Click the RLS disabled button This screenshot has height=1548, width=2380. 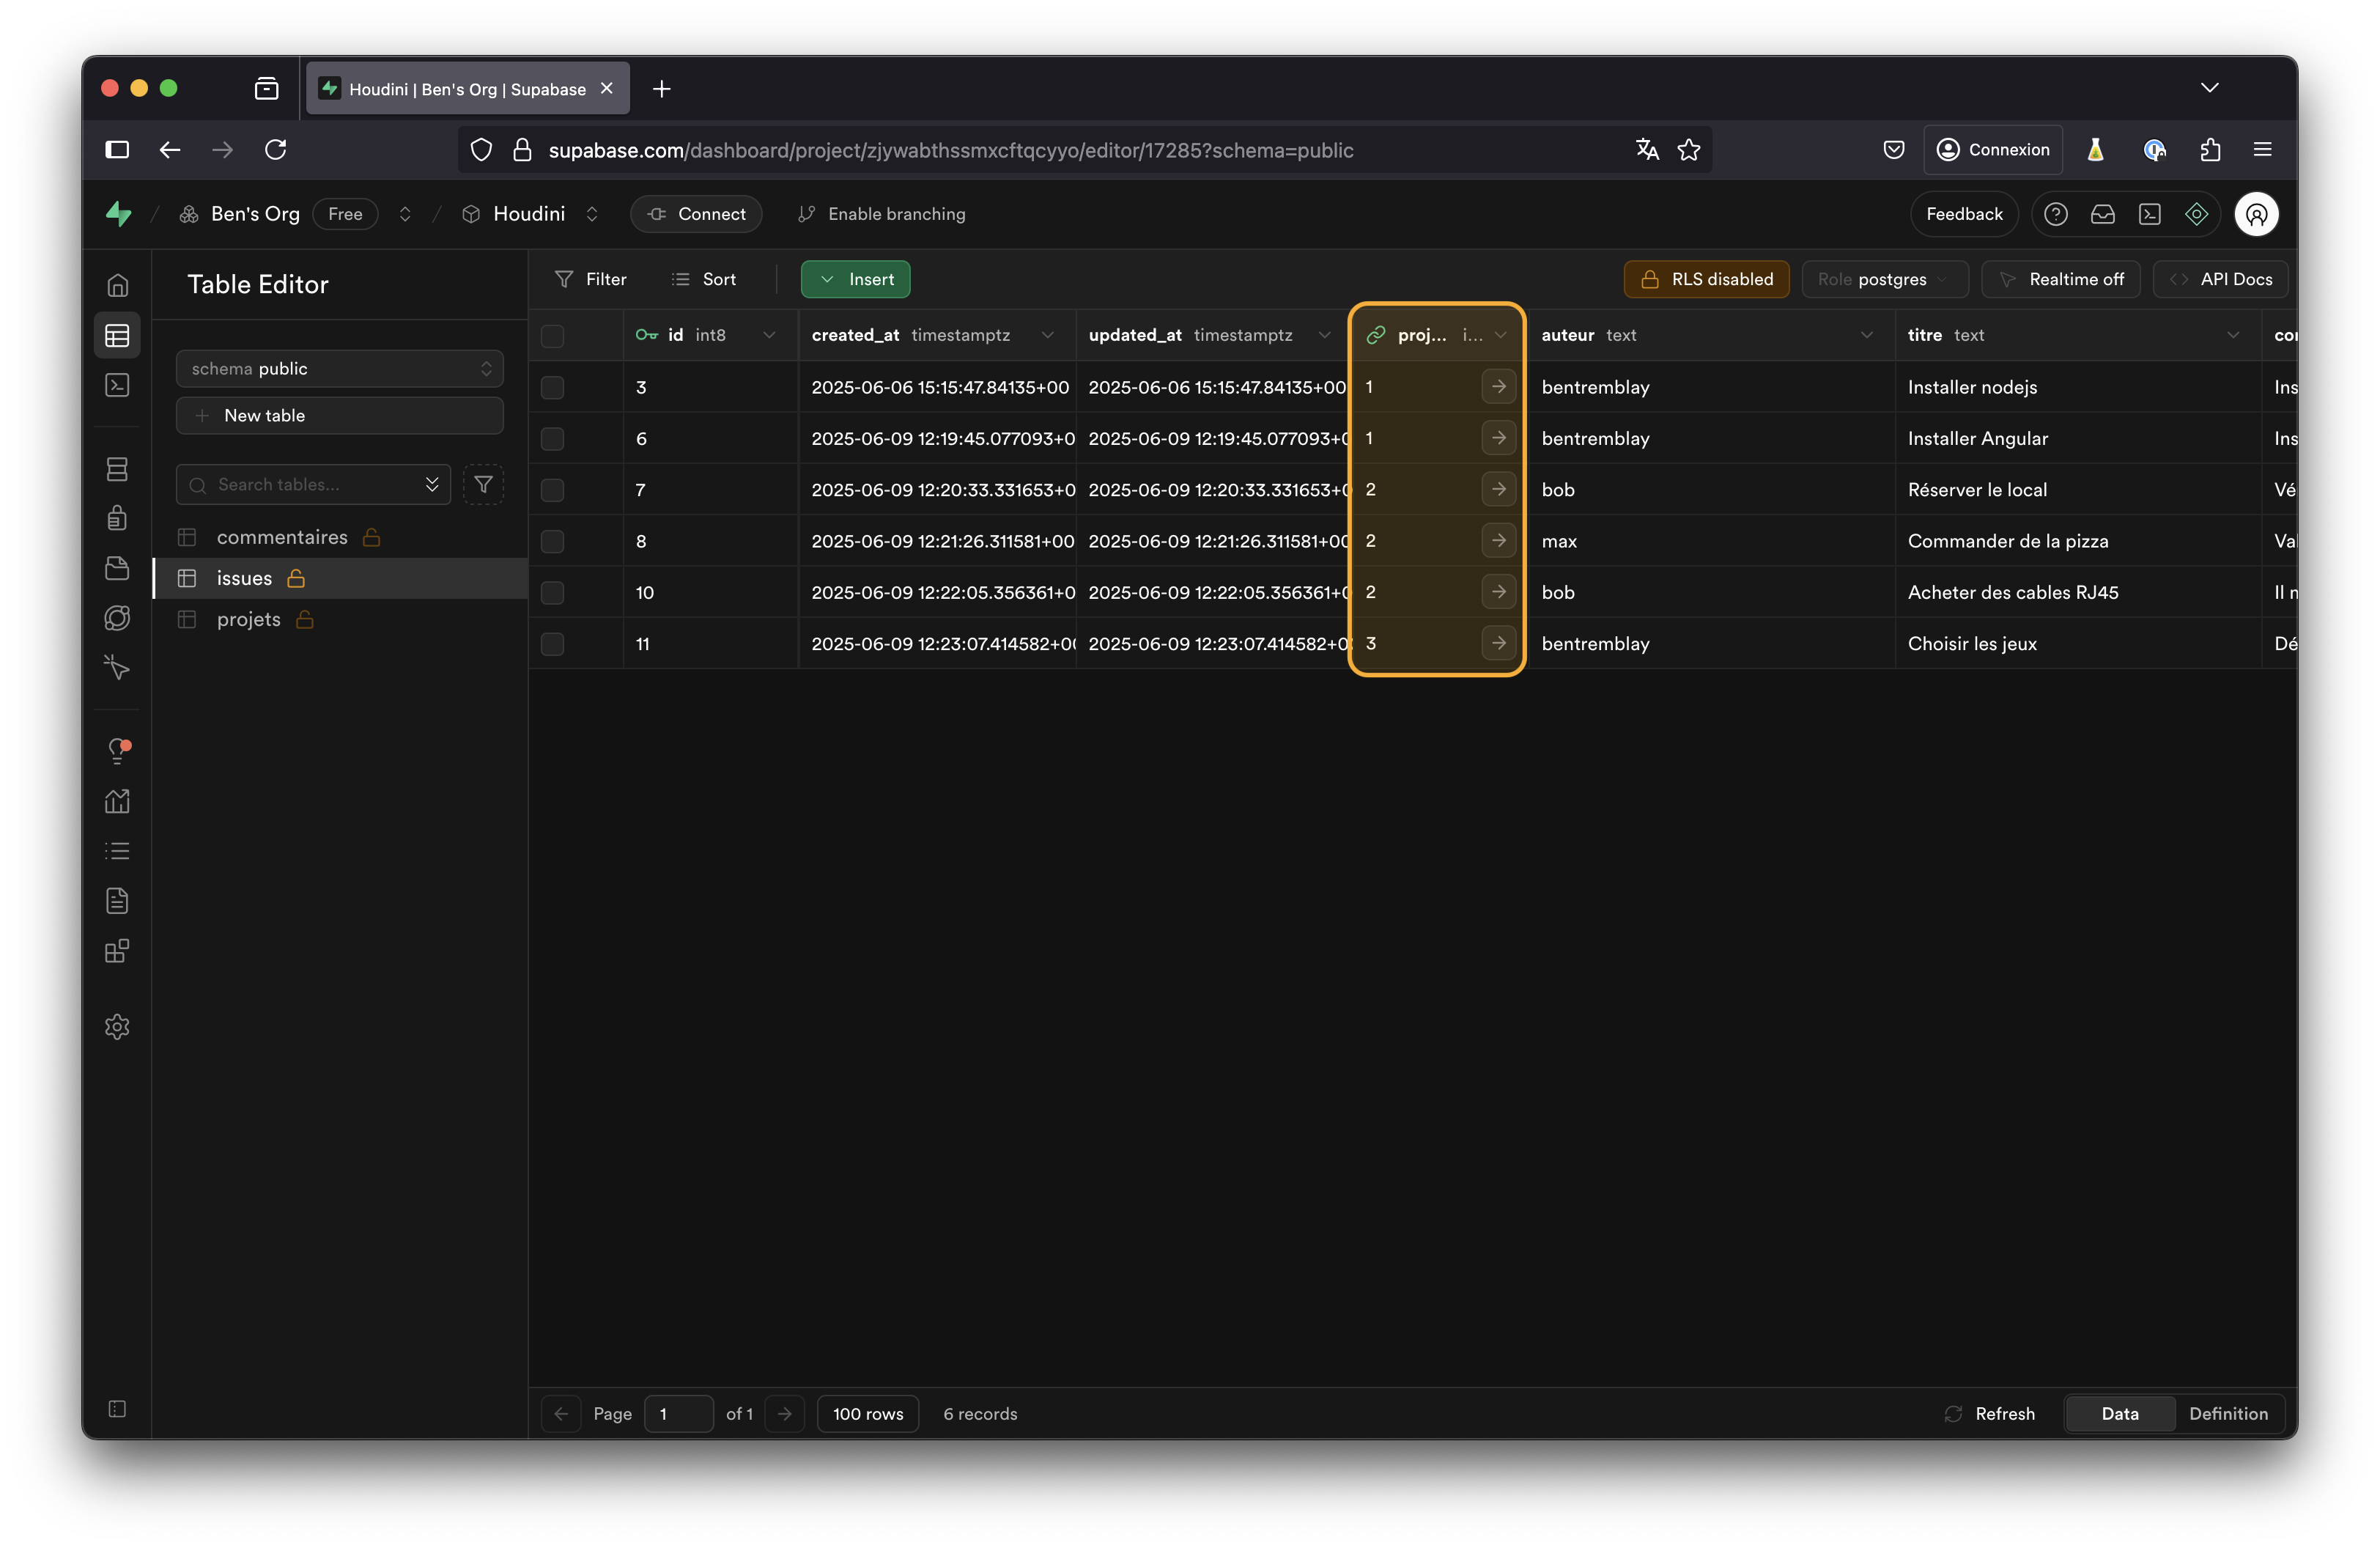(x=1707, y=279)
